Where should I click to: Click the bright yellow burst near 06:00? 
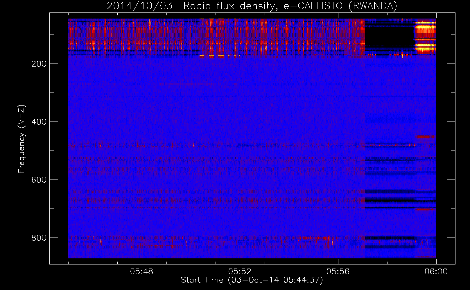(x=425, y=36)
